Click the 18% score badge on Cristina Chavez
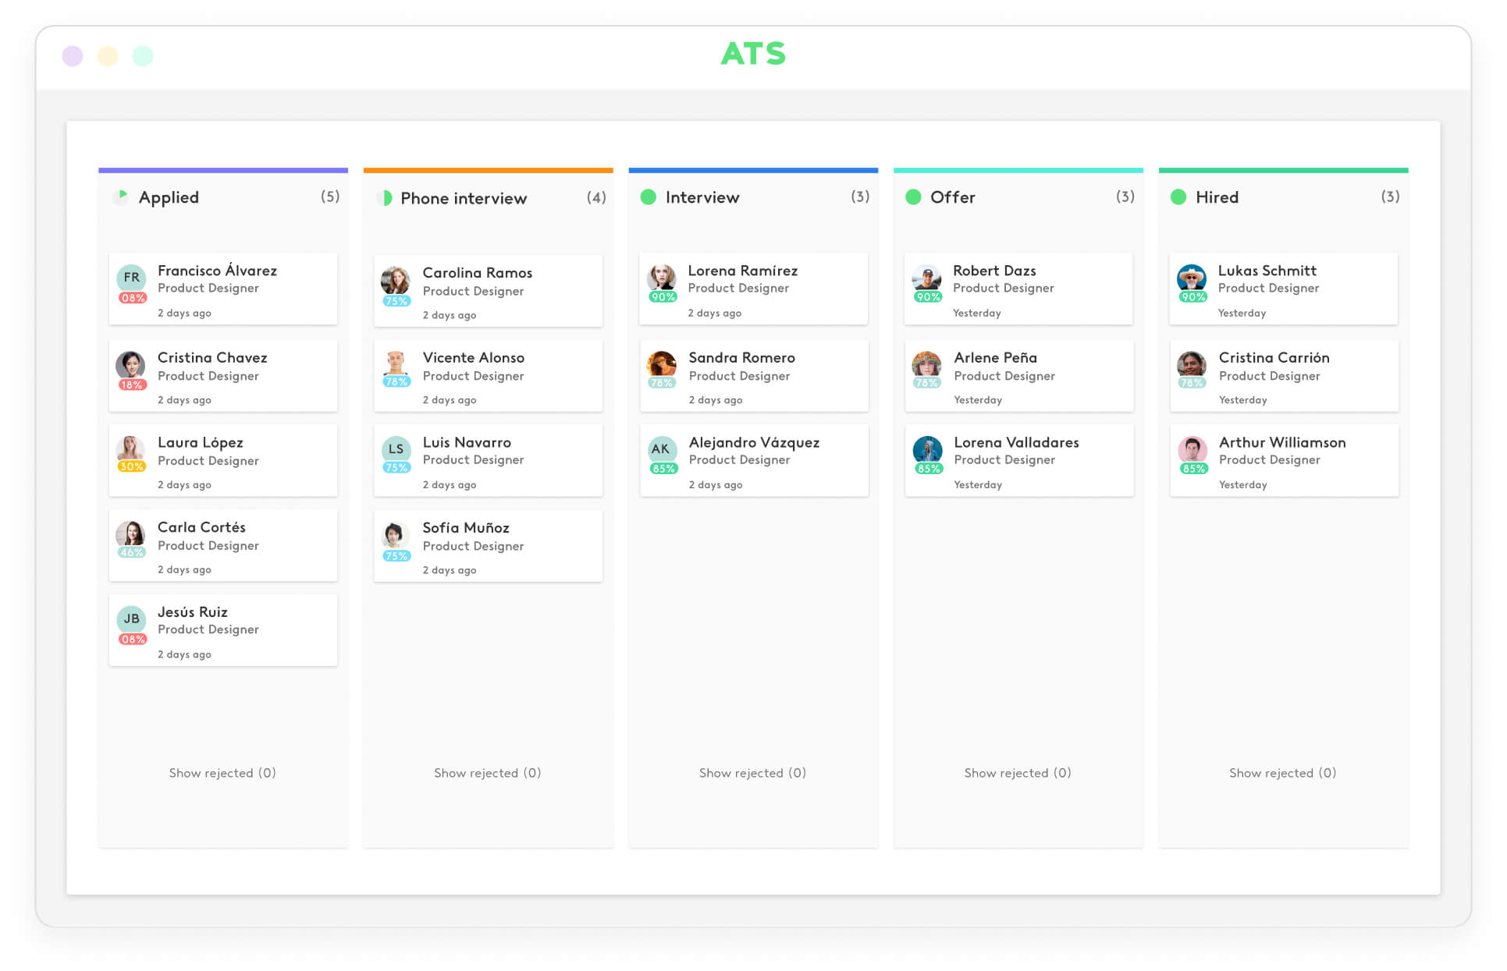Image resolution: width=1507 pixels, height=971 pixels. tap(132, 385)
